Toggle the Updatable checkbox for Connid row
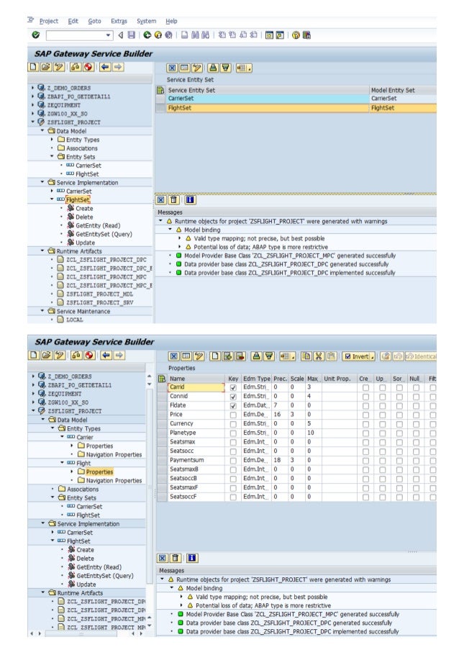Image resolution: width=459 pixels, height=650 pixels. coord(382,397)
